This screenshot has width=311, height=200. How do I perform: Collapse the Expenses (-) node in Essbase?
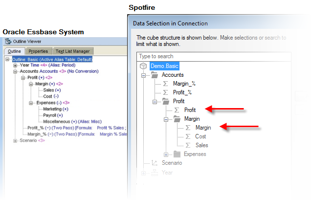click(31, 103)
